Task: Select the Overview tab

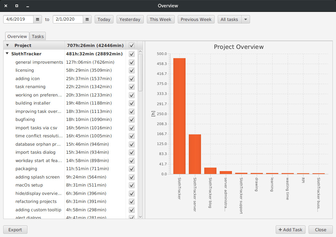Action: [17, 36]
